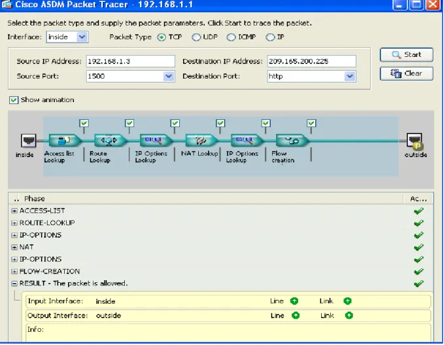Click the Access list Lookup stage icon
The image size is (444, 345).
(x=65, y=140)
